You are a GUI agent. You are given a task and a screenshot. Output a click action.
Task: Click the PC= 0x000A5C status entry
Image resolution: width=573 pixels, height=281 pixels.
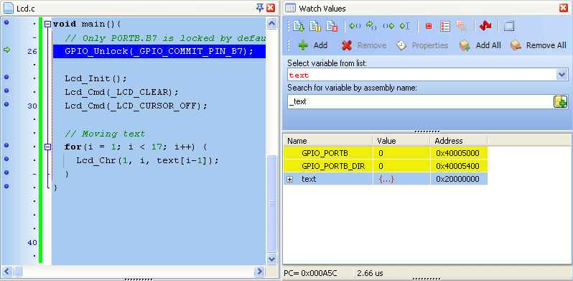tap(310, 273)
